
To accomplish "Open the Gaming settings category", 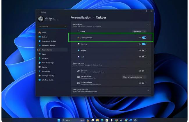I will click(45, 67).
